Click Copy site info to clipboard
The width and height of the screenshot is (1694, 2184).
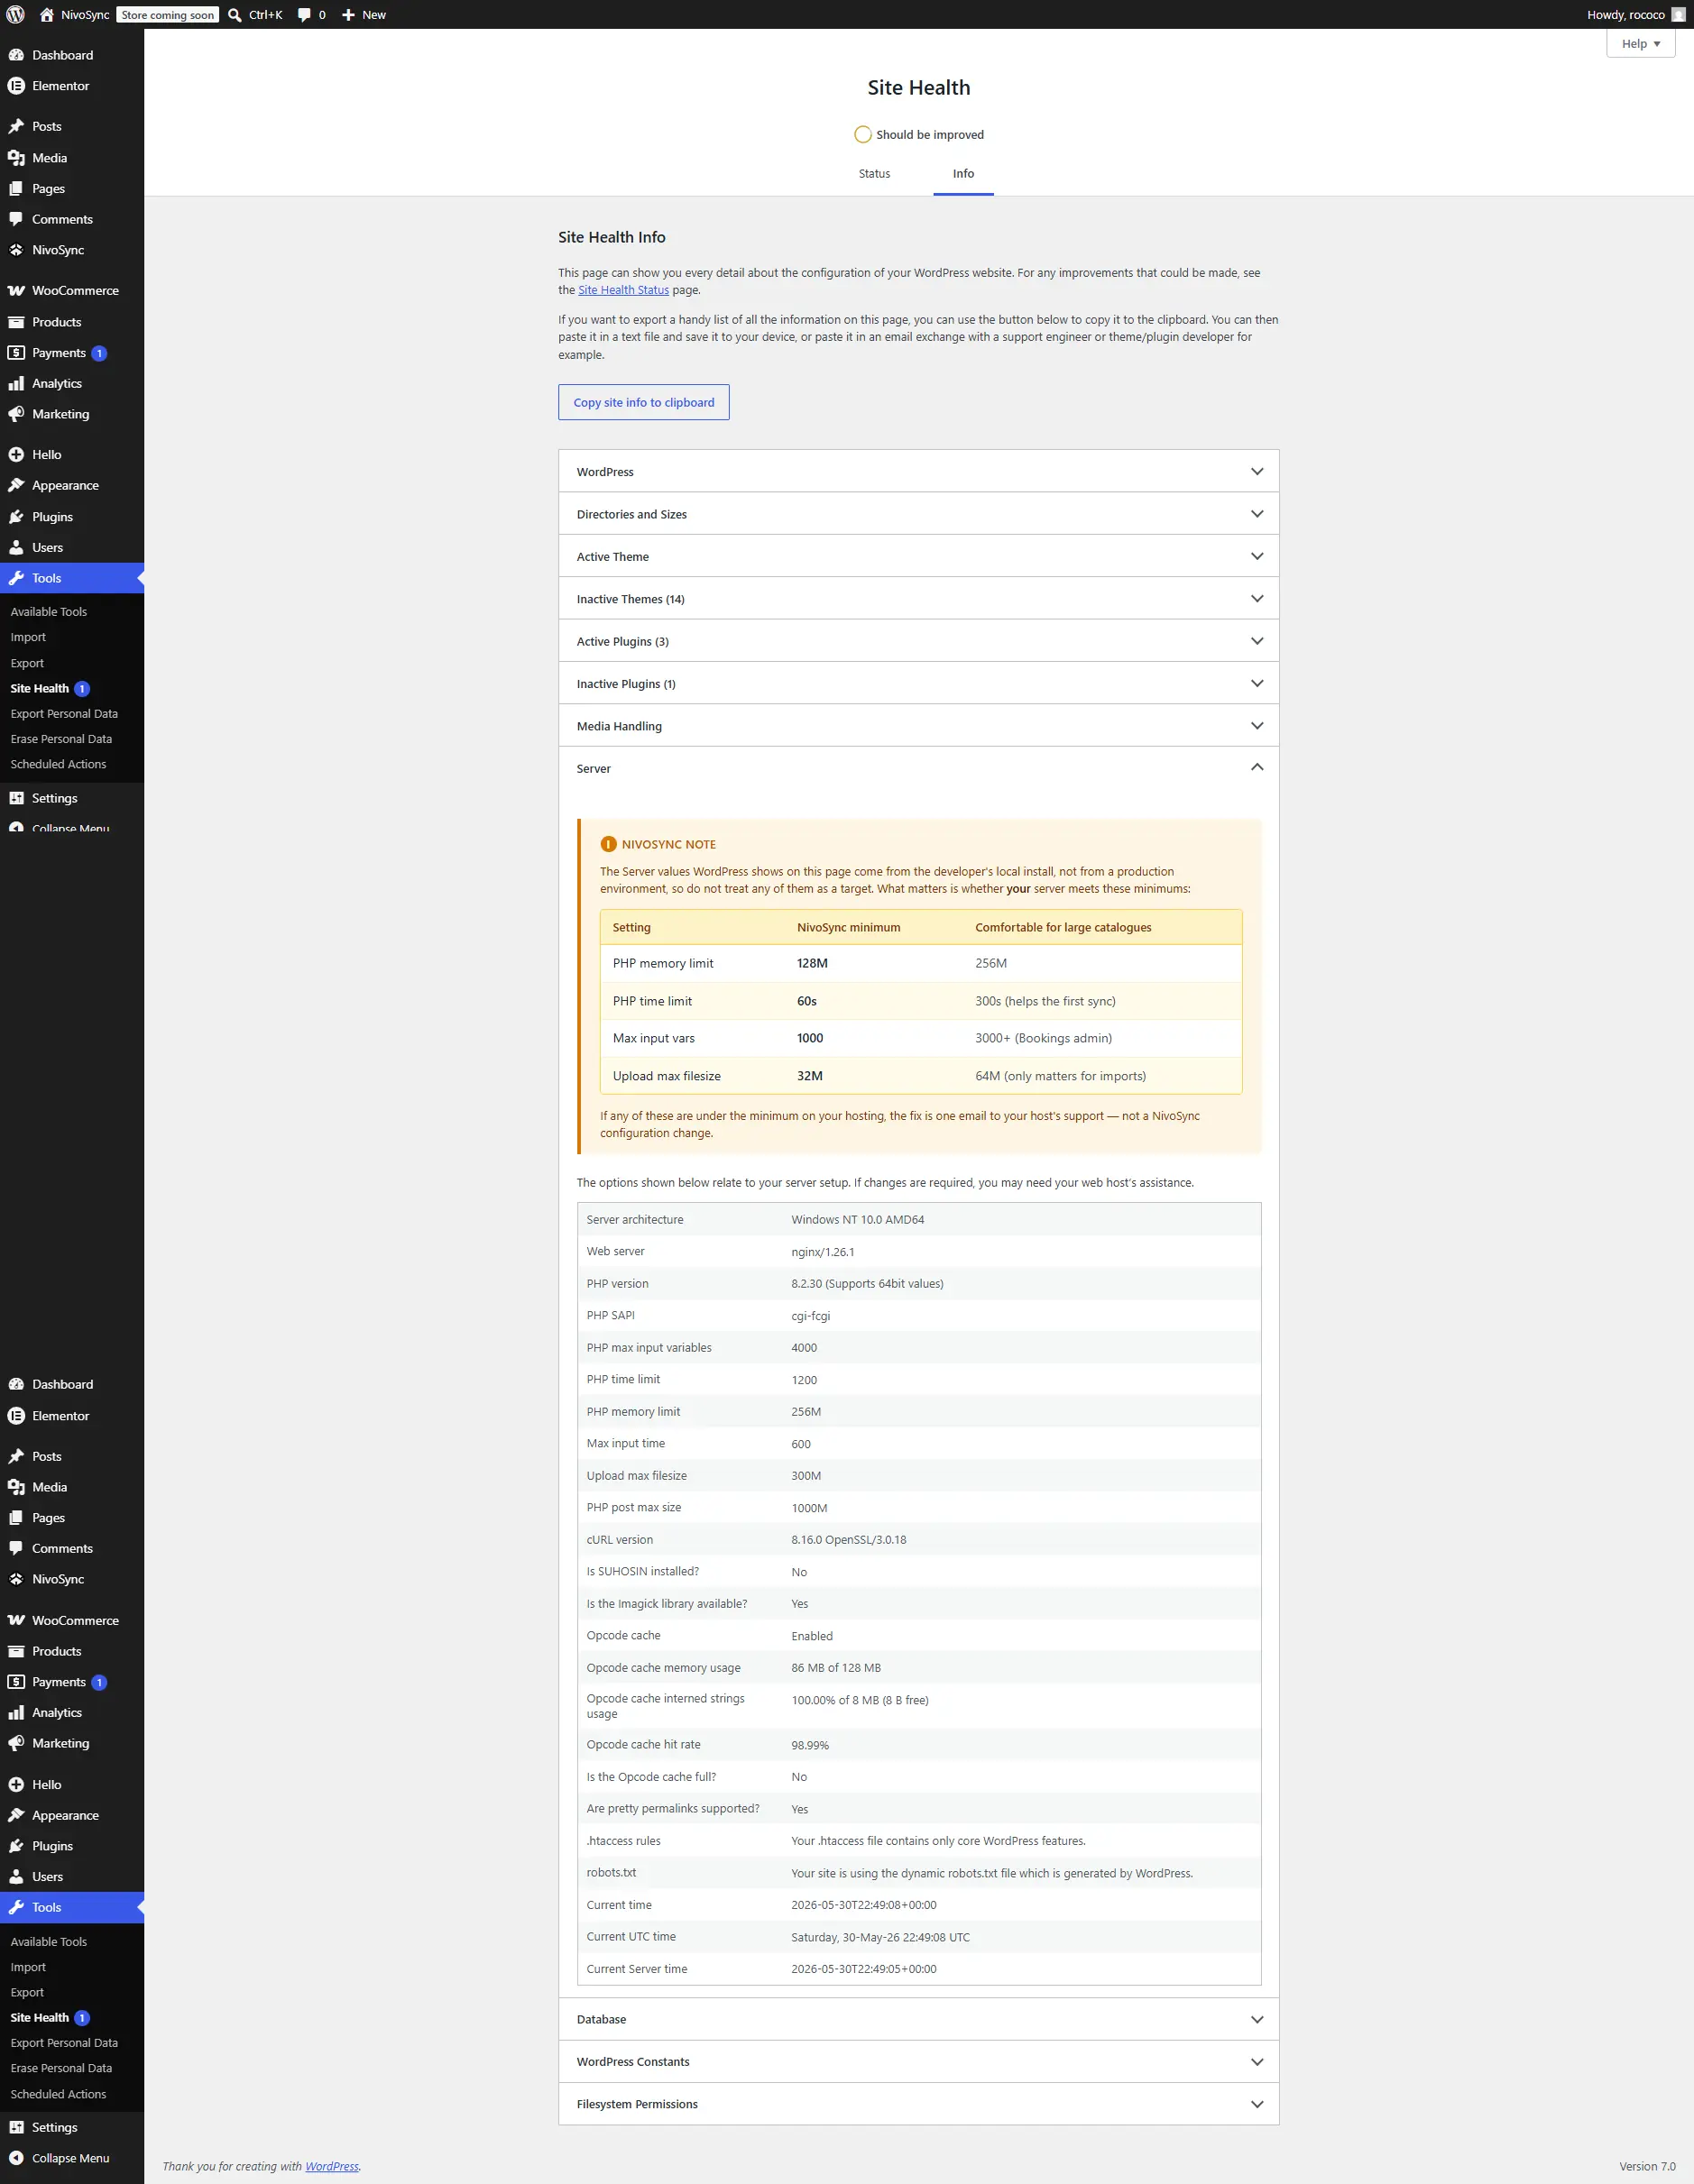pyautogui.click(x=643, y=402)
